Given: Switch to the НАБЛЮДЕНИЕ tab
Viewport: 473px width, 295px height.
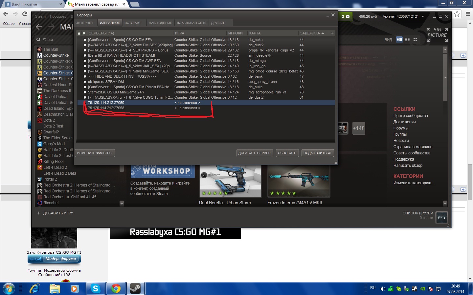Looking at the screenshot, I should (x=160, y=23).
